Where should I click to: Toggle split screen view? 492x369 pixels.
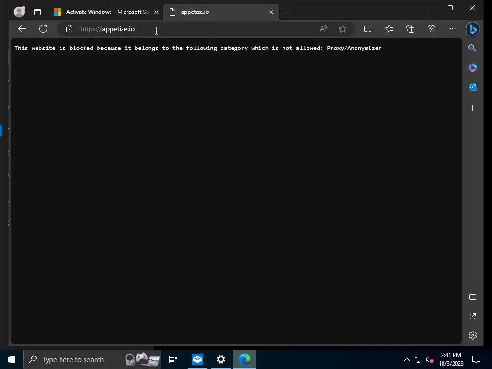click(368, 29)
